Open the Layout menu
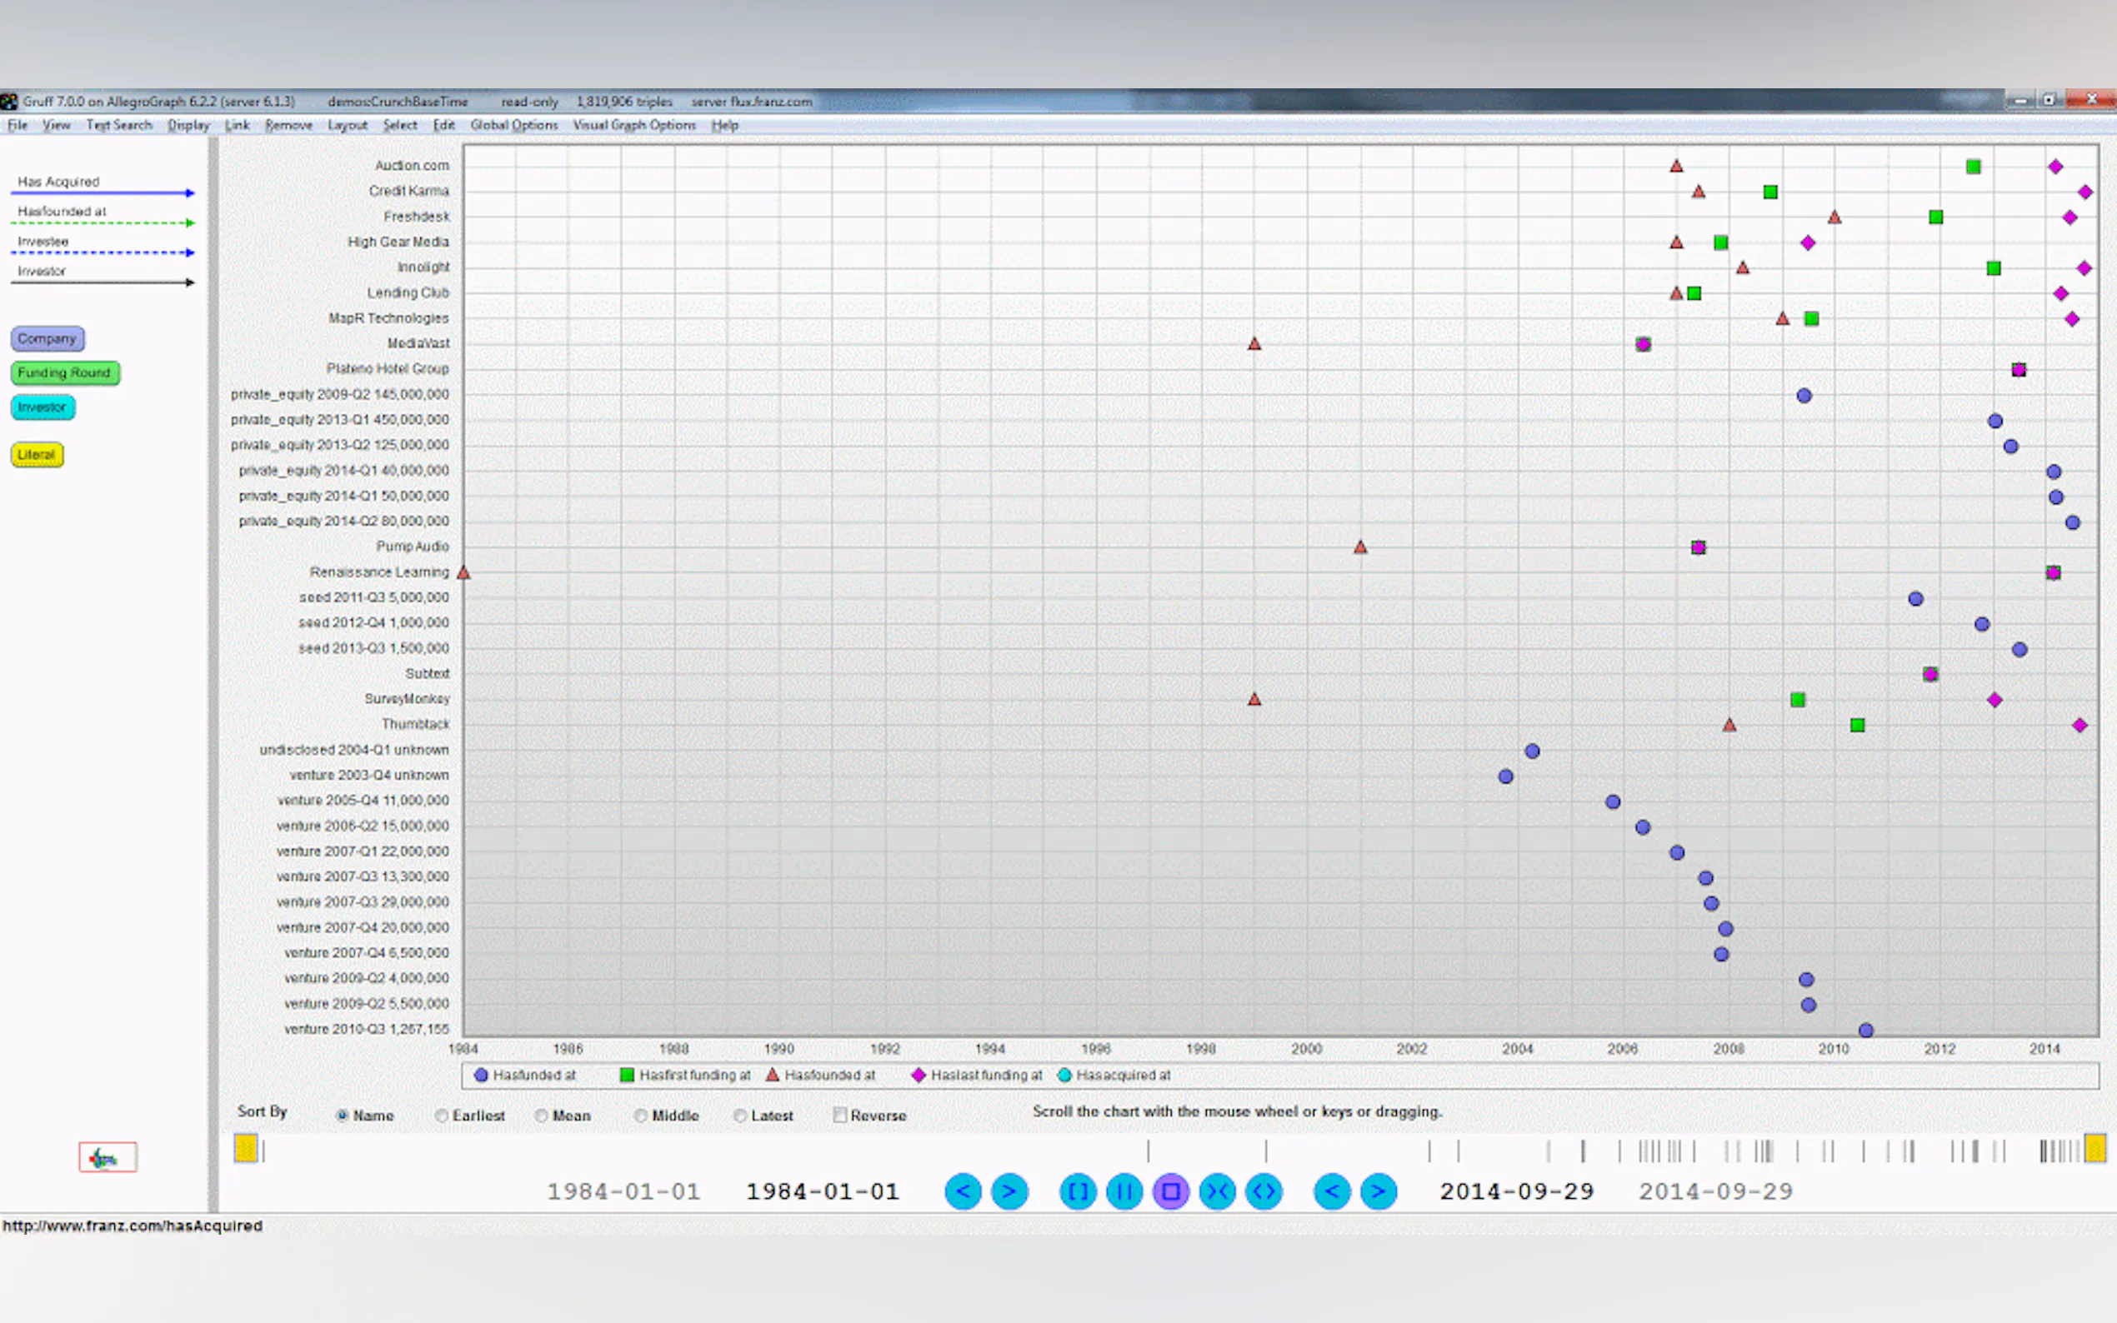Image resolution: width=2117 pixels, height=1323 pixels. pos(347,125)
